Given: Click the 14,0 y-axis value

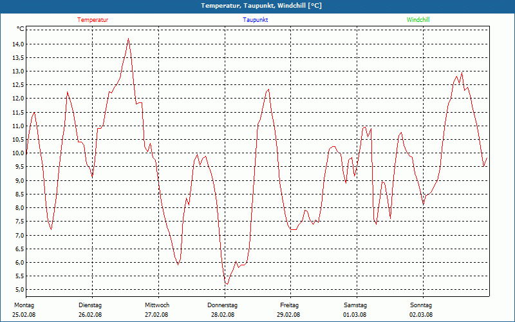Looking at the screenshot, I should (x=19, y=44).
